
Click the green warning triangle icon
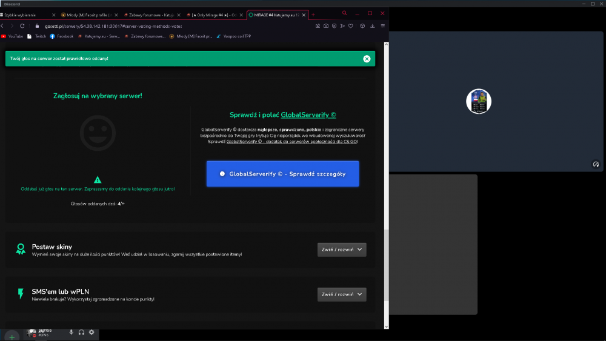pos(98,179)
